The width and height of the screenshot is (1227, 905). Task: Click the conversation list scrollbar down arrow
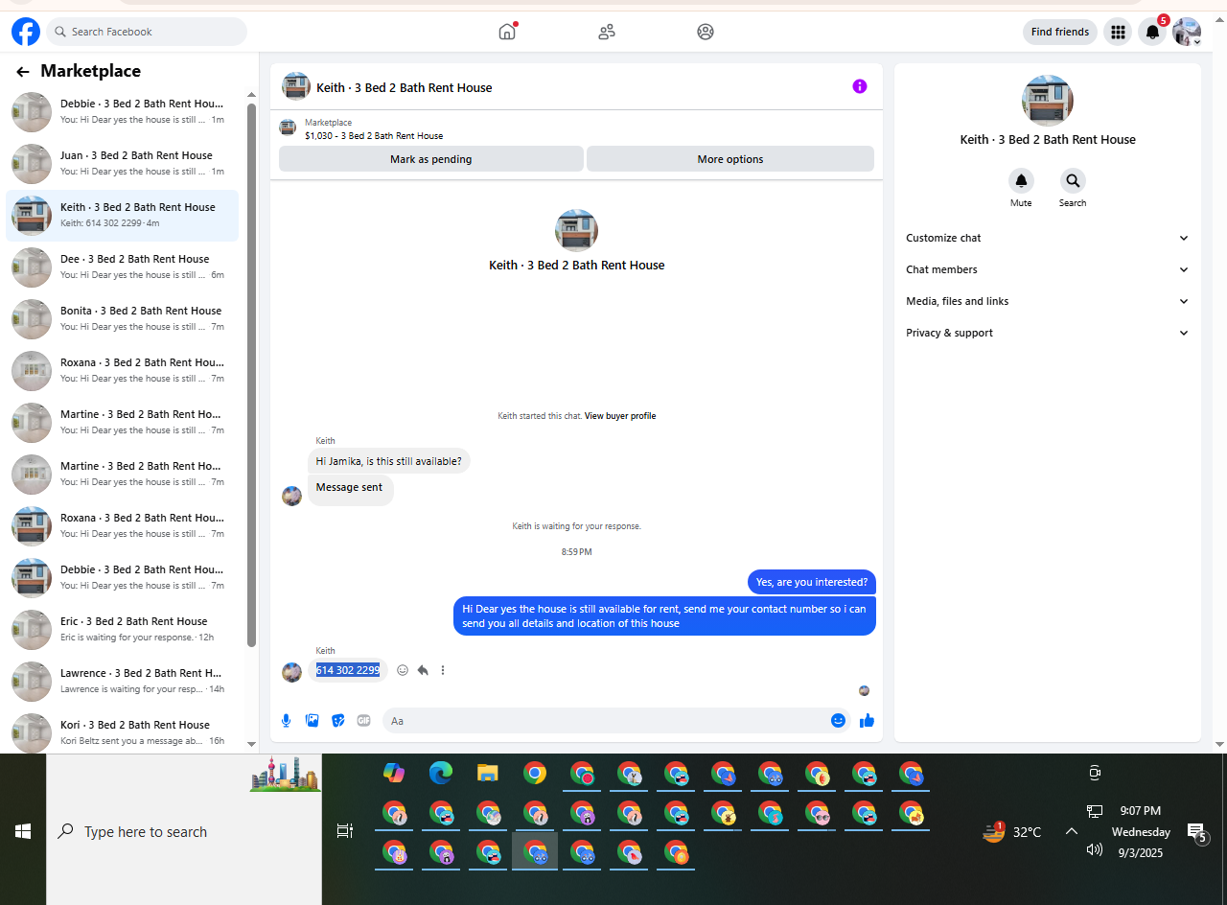point(251,744)
